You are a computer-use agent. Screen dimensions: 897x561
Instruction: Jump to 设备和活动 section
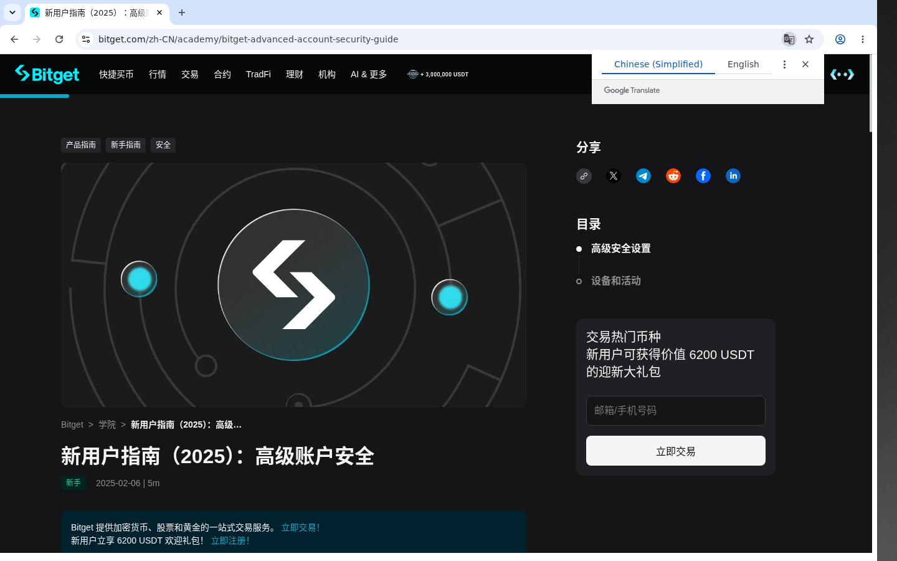[616, 281]
